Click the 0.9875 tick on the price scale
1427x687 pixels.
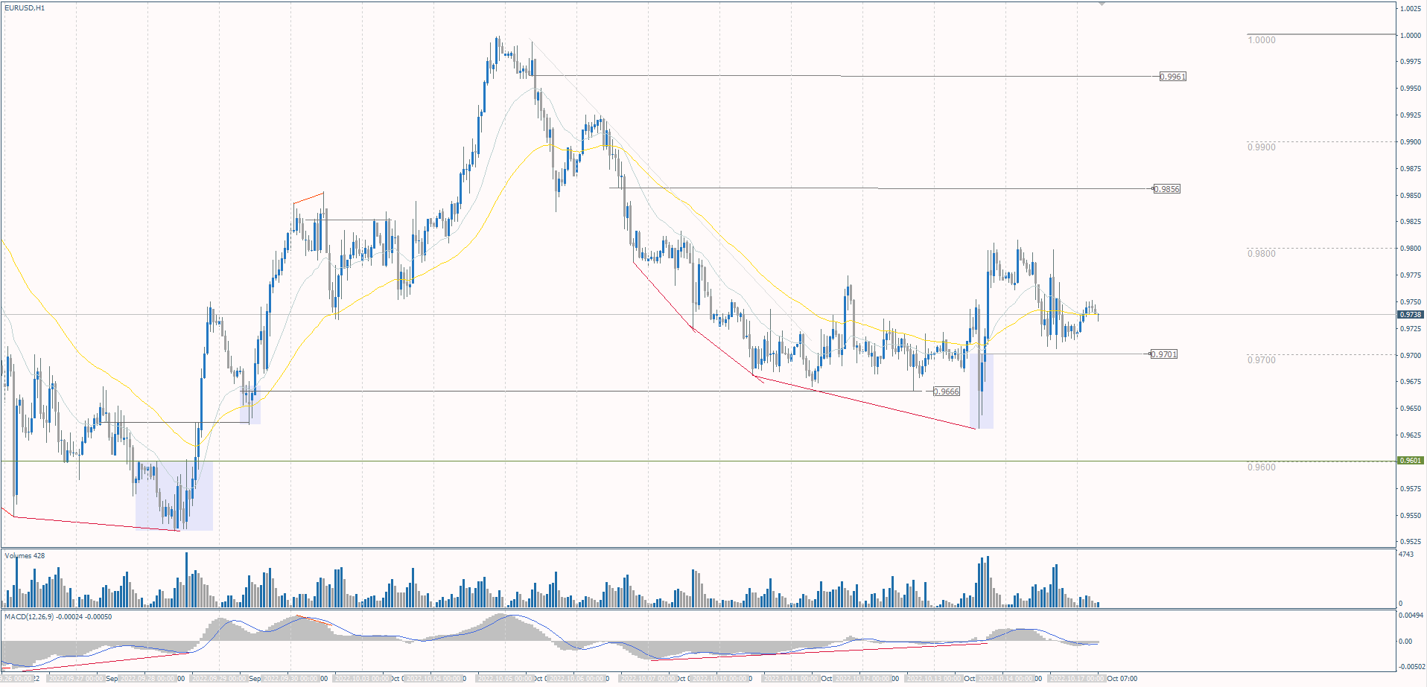point(1411,169)
